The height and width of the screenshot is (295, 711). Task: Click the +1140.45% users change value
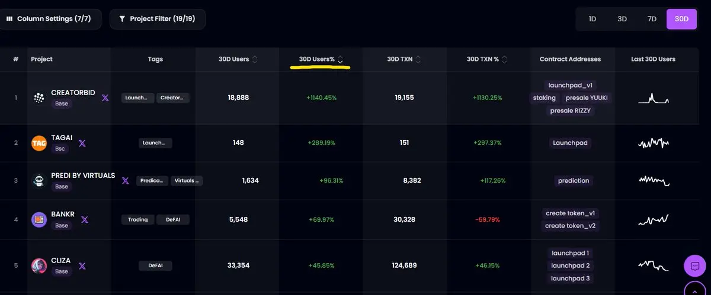(x=322, y=98)
